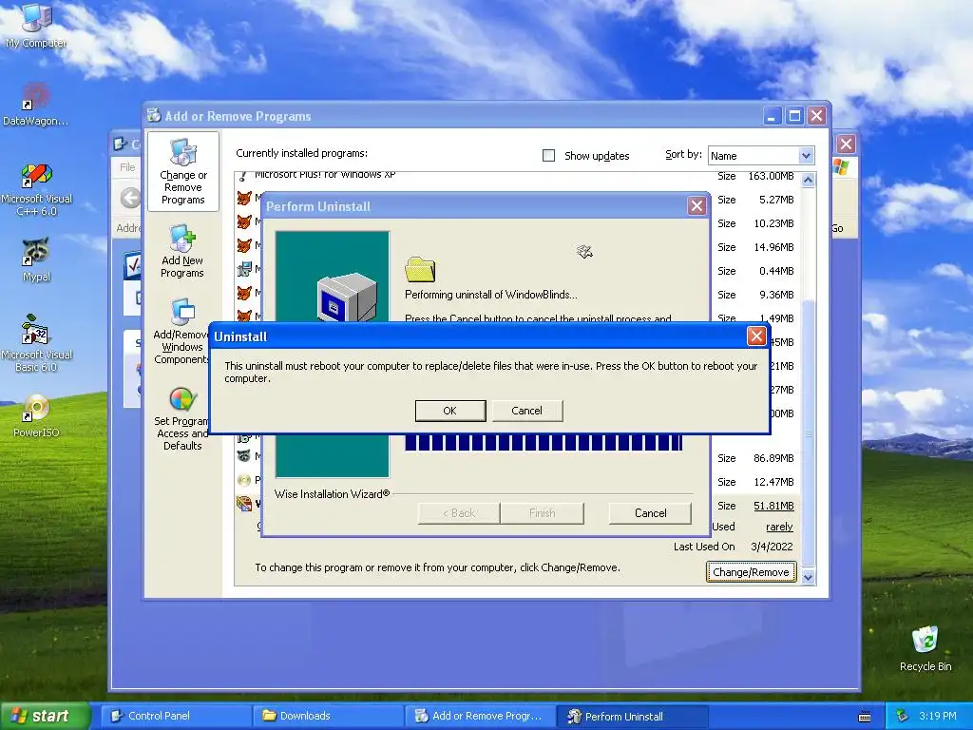Click the computer box image in wizard
The height and width of the screenshot is (730, 973).
(x=347, y=297)
